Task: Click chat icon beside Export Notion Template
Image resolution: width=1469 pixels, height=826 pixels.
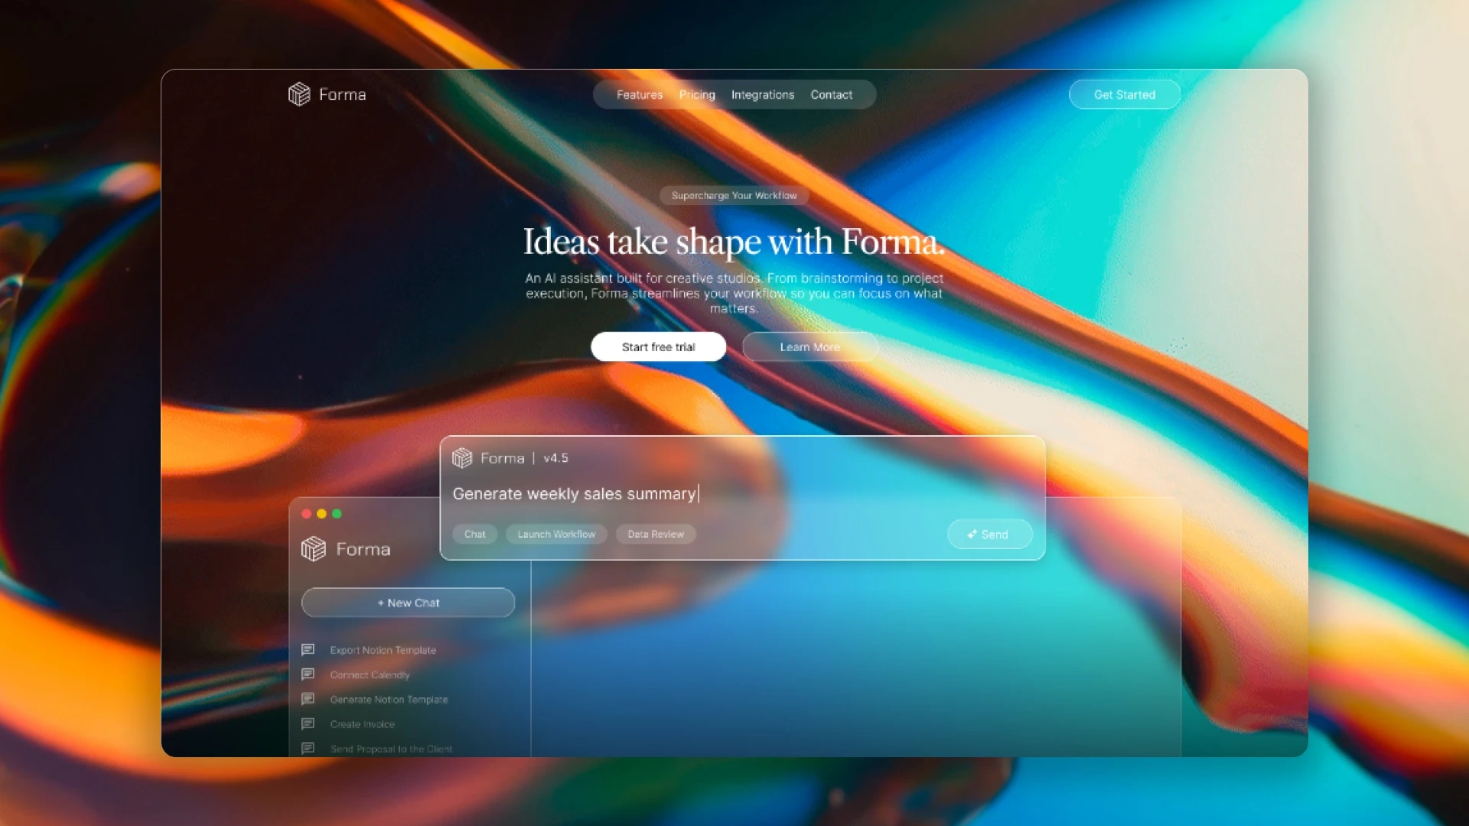Action: (308, 649)
